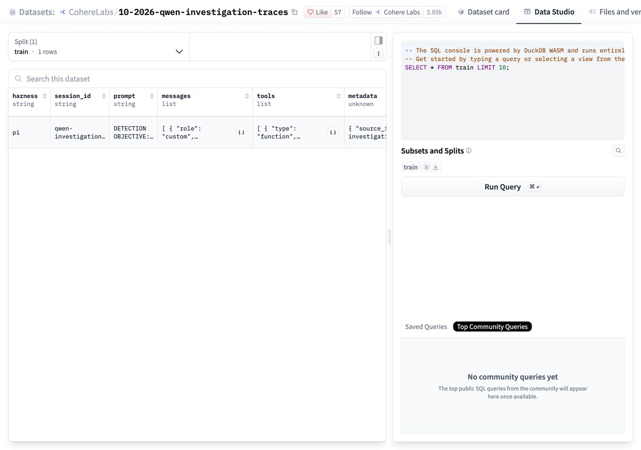Download the train split
This screenshot has width=641, height=450.
pos(436,167)
